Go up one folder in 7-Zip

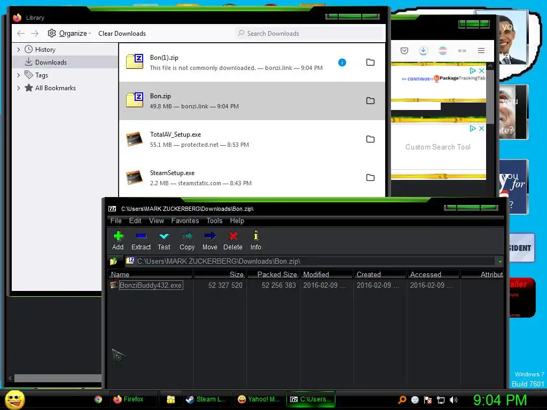tap(114, 261)
